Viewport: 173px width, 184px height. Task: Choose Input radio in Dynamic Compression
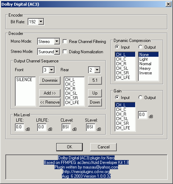[117, 47]
